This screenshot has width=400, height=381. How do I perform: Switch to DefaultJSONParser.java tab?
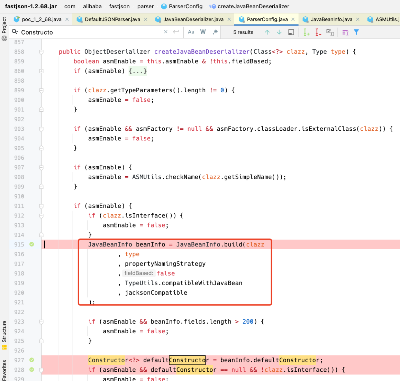click(x=112, y=19)
